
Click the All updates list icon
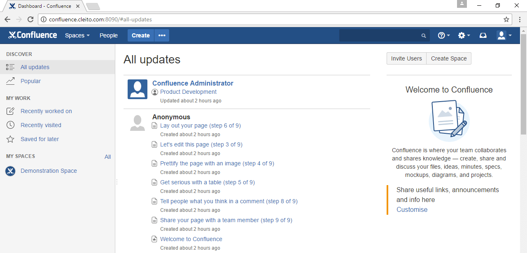click(x=10, y=67)
